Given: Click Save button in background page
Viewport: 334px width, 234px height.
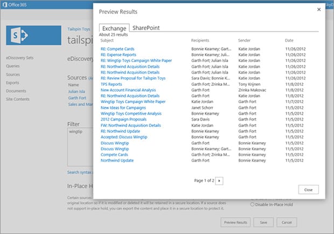Looking at the screenshot, I should 263,222.
